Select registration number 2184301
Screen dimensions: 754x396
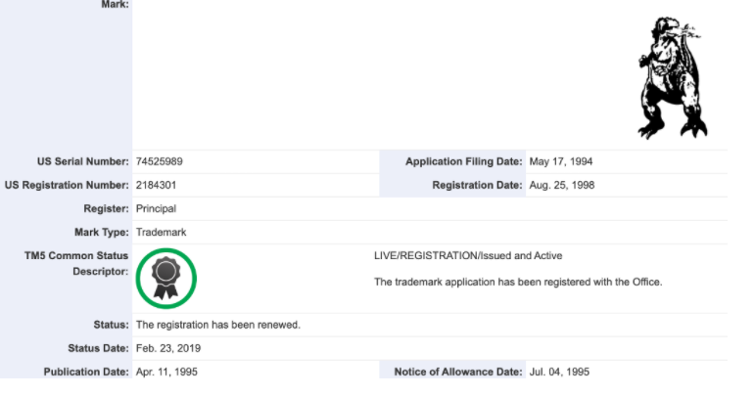click(156, 185)
